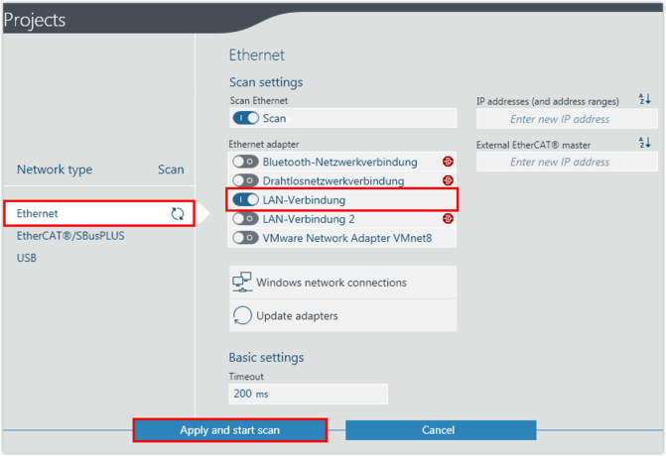Enable the VMware Network Adapter VMnet8
The height and width of the screenshot is (456, 666).
(245, 238)
